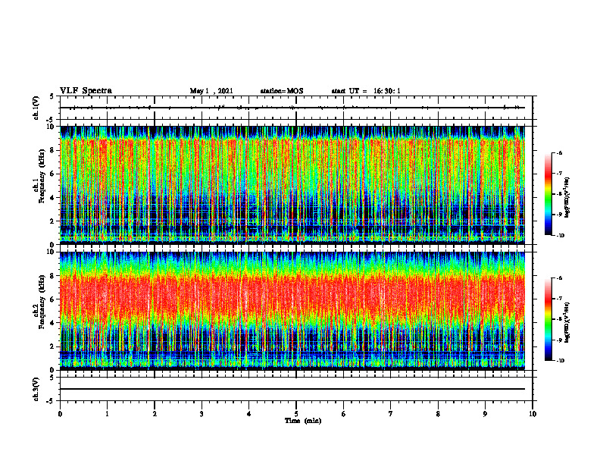
Task: Click the "2" frequency tick of ch.1 spectrogram
Action: click(53, 221)
